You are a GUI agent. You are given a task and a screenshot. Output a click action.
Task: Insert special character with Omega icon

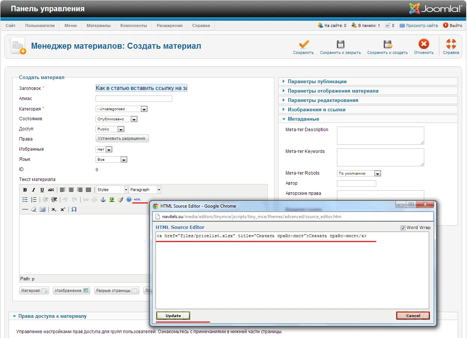(x=74, y=209)
